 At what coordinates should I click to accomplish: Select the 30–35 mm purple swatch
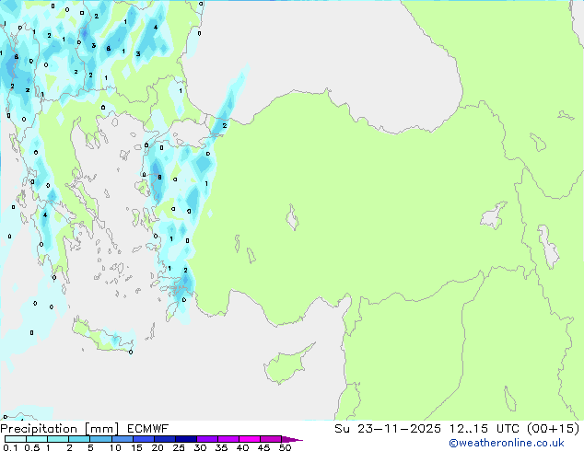tap(206, 439)
